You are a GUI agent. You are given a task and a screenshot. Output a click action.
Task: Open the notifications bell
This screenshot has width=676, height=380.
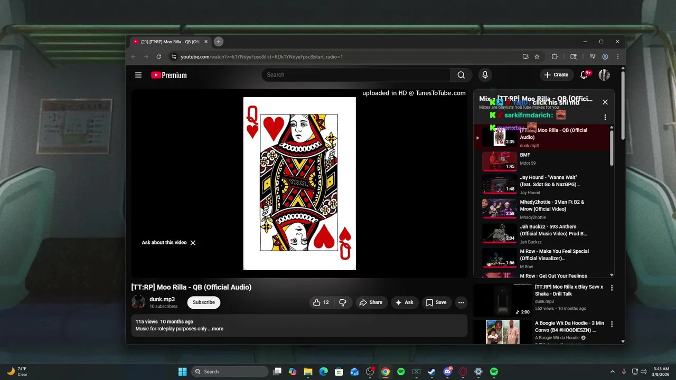point(584,75)
